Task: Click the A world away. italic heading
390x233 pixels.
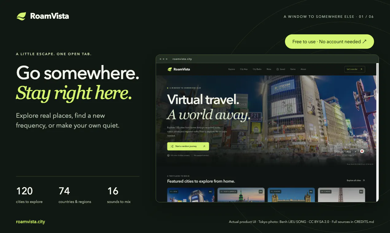Action: [x=209, y=115]
